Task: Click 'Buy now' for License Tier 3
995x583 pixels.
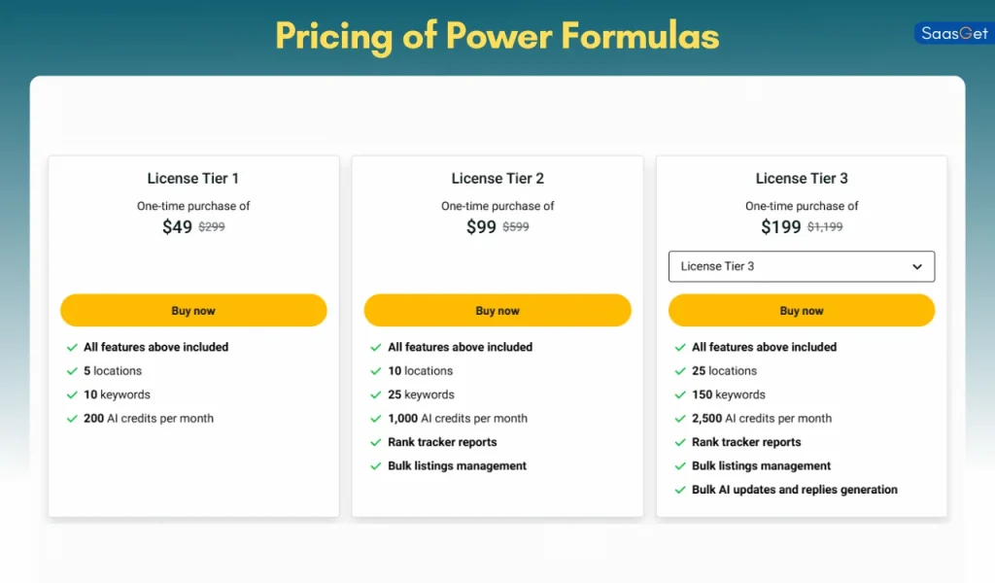Action: [801, 310]
